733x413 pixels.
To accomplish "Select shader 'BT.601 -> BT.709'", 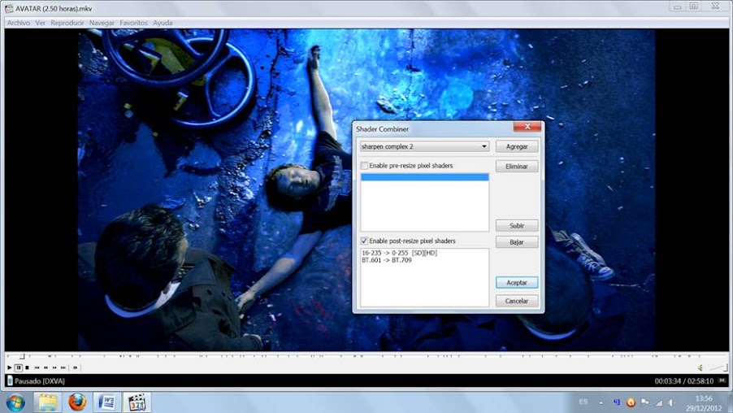I will (387, 260).
